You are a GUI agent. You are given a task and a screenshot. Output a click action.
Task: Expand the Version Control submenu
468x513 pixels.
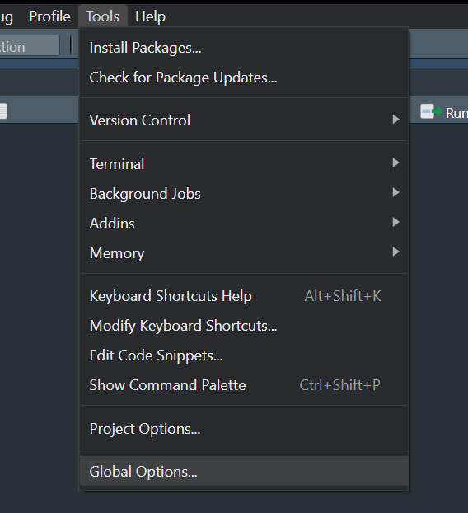click(244, 120)
